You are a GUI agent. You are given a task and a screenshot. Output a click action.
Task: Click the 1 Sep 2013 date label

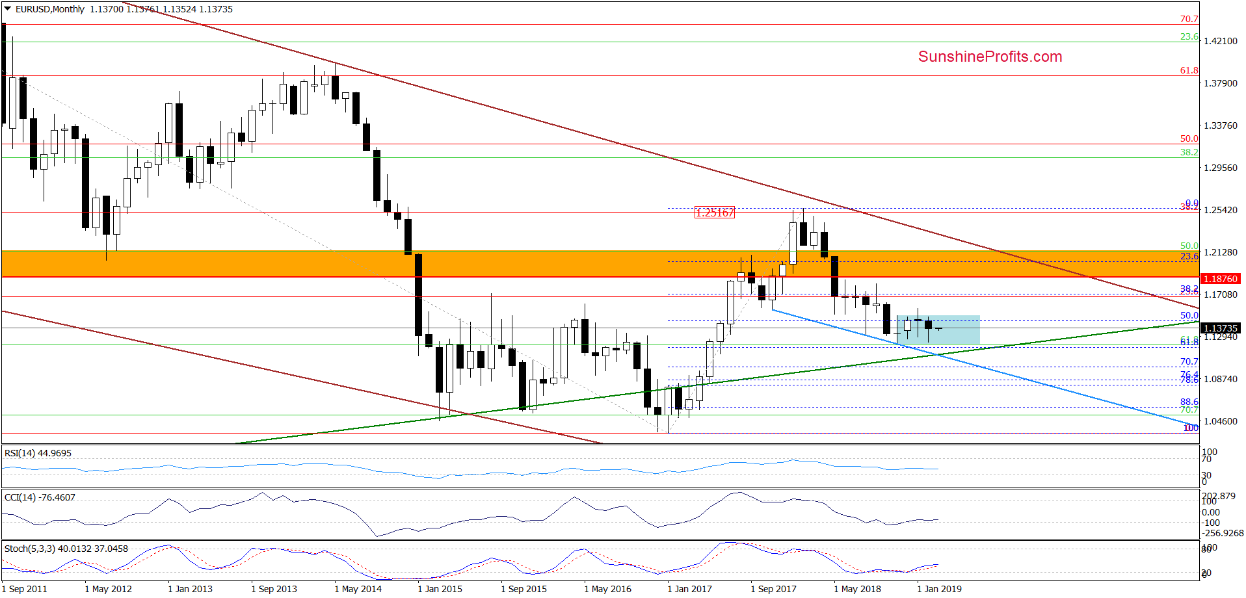(x=274, y=589)
